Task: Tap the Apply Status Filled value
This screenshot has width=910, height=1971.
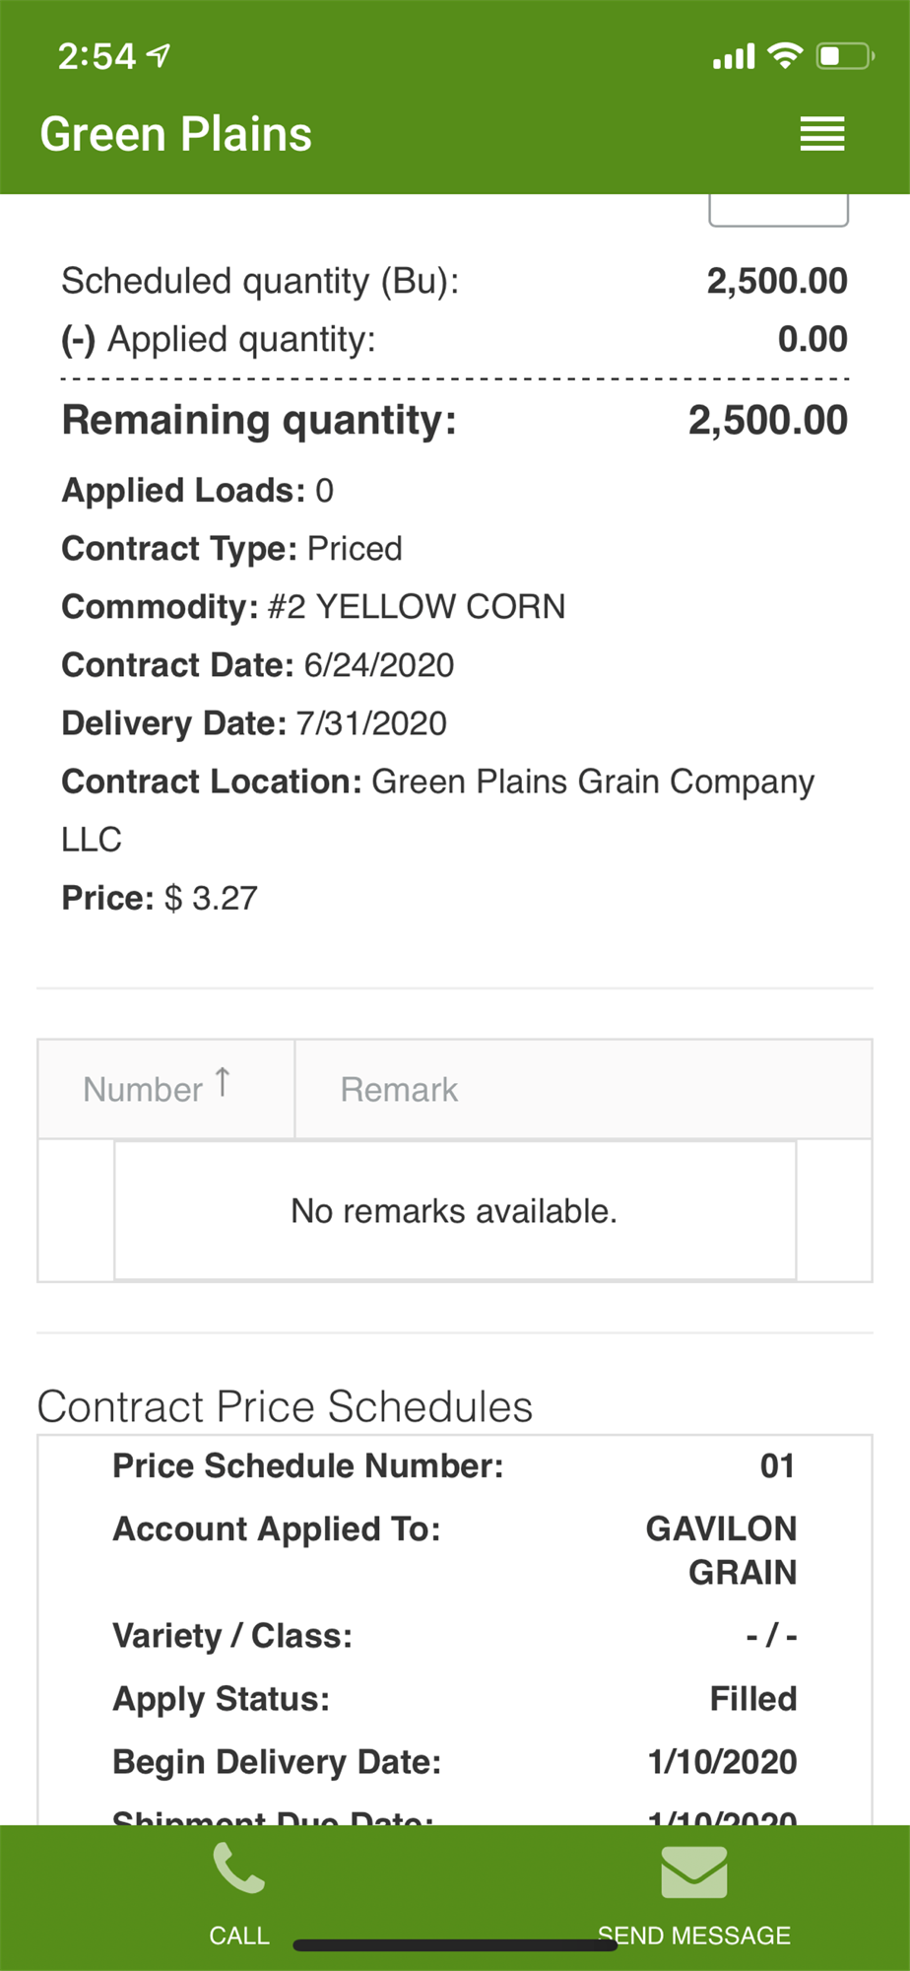Action: (753, 1699)
